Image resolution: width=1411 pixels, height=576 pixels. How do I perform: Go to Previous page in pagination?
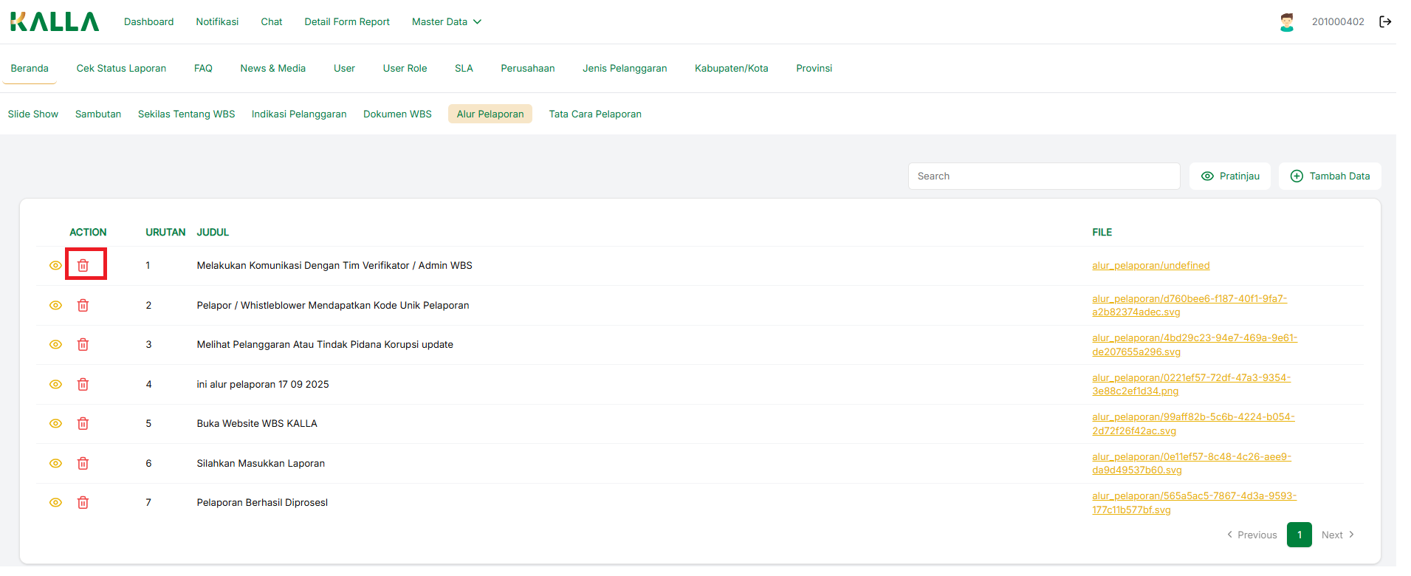tap(1252, 535)
